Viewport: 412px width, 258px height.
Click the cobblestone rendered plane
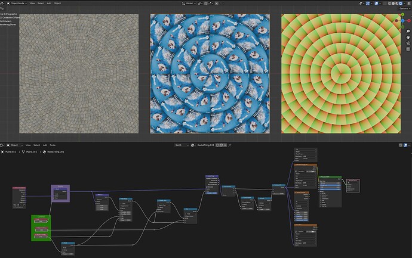79,74
